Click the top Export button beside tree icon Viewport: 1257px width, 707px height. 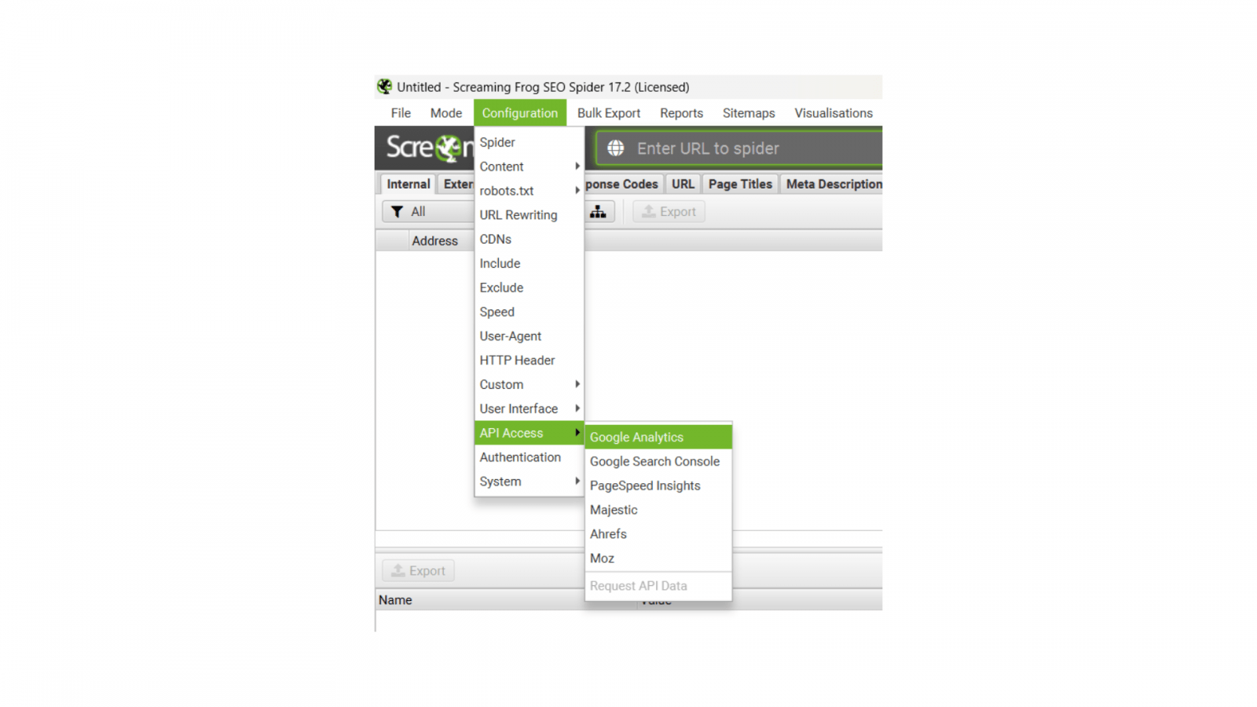click(x=669, y=212)
